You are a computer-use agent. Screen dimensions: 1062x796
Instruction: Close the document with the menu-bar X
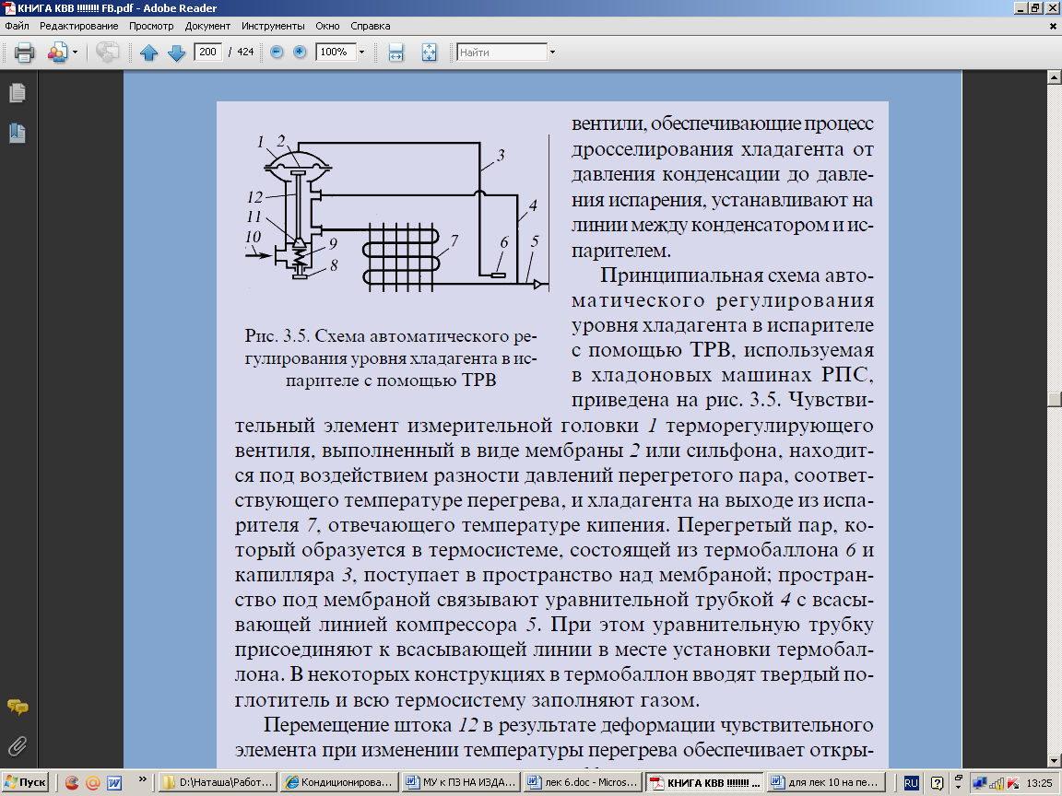(1053, 27)
